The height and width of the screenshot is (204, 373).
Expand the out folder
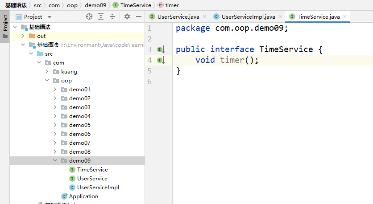click(x=23, y=36)
